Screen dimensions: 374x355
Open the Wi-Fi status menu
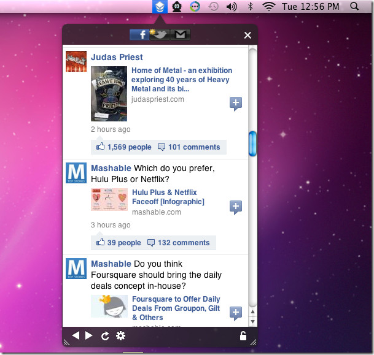tap(269, 7)
